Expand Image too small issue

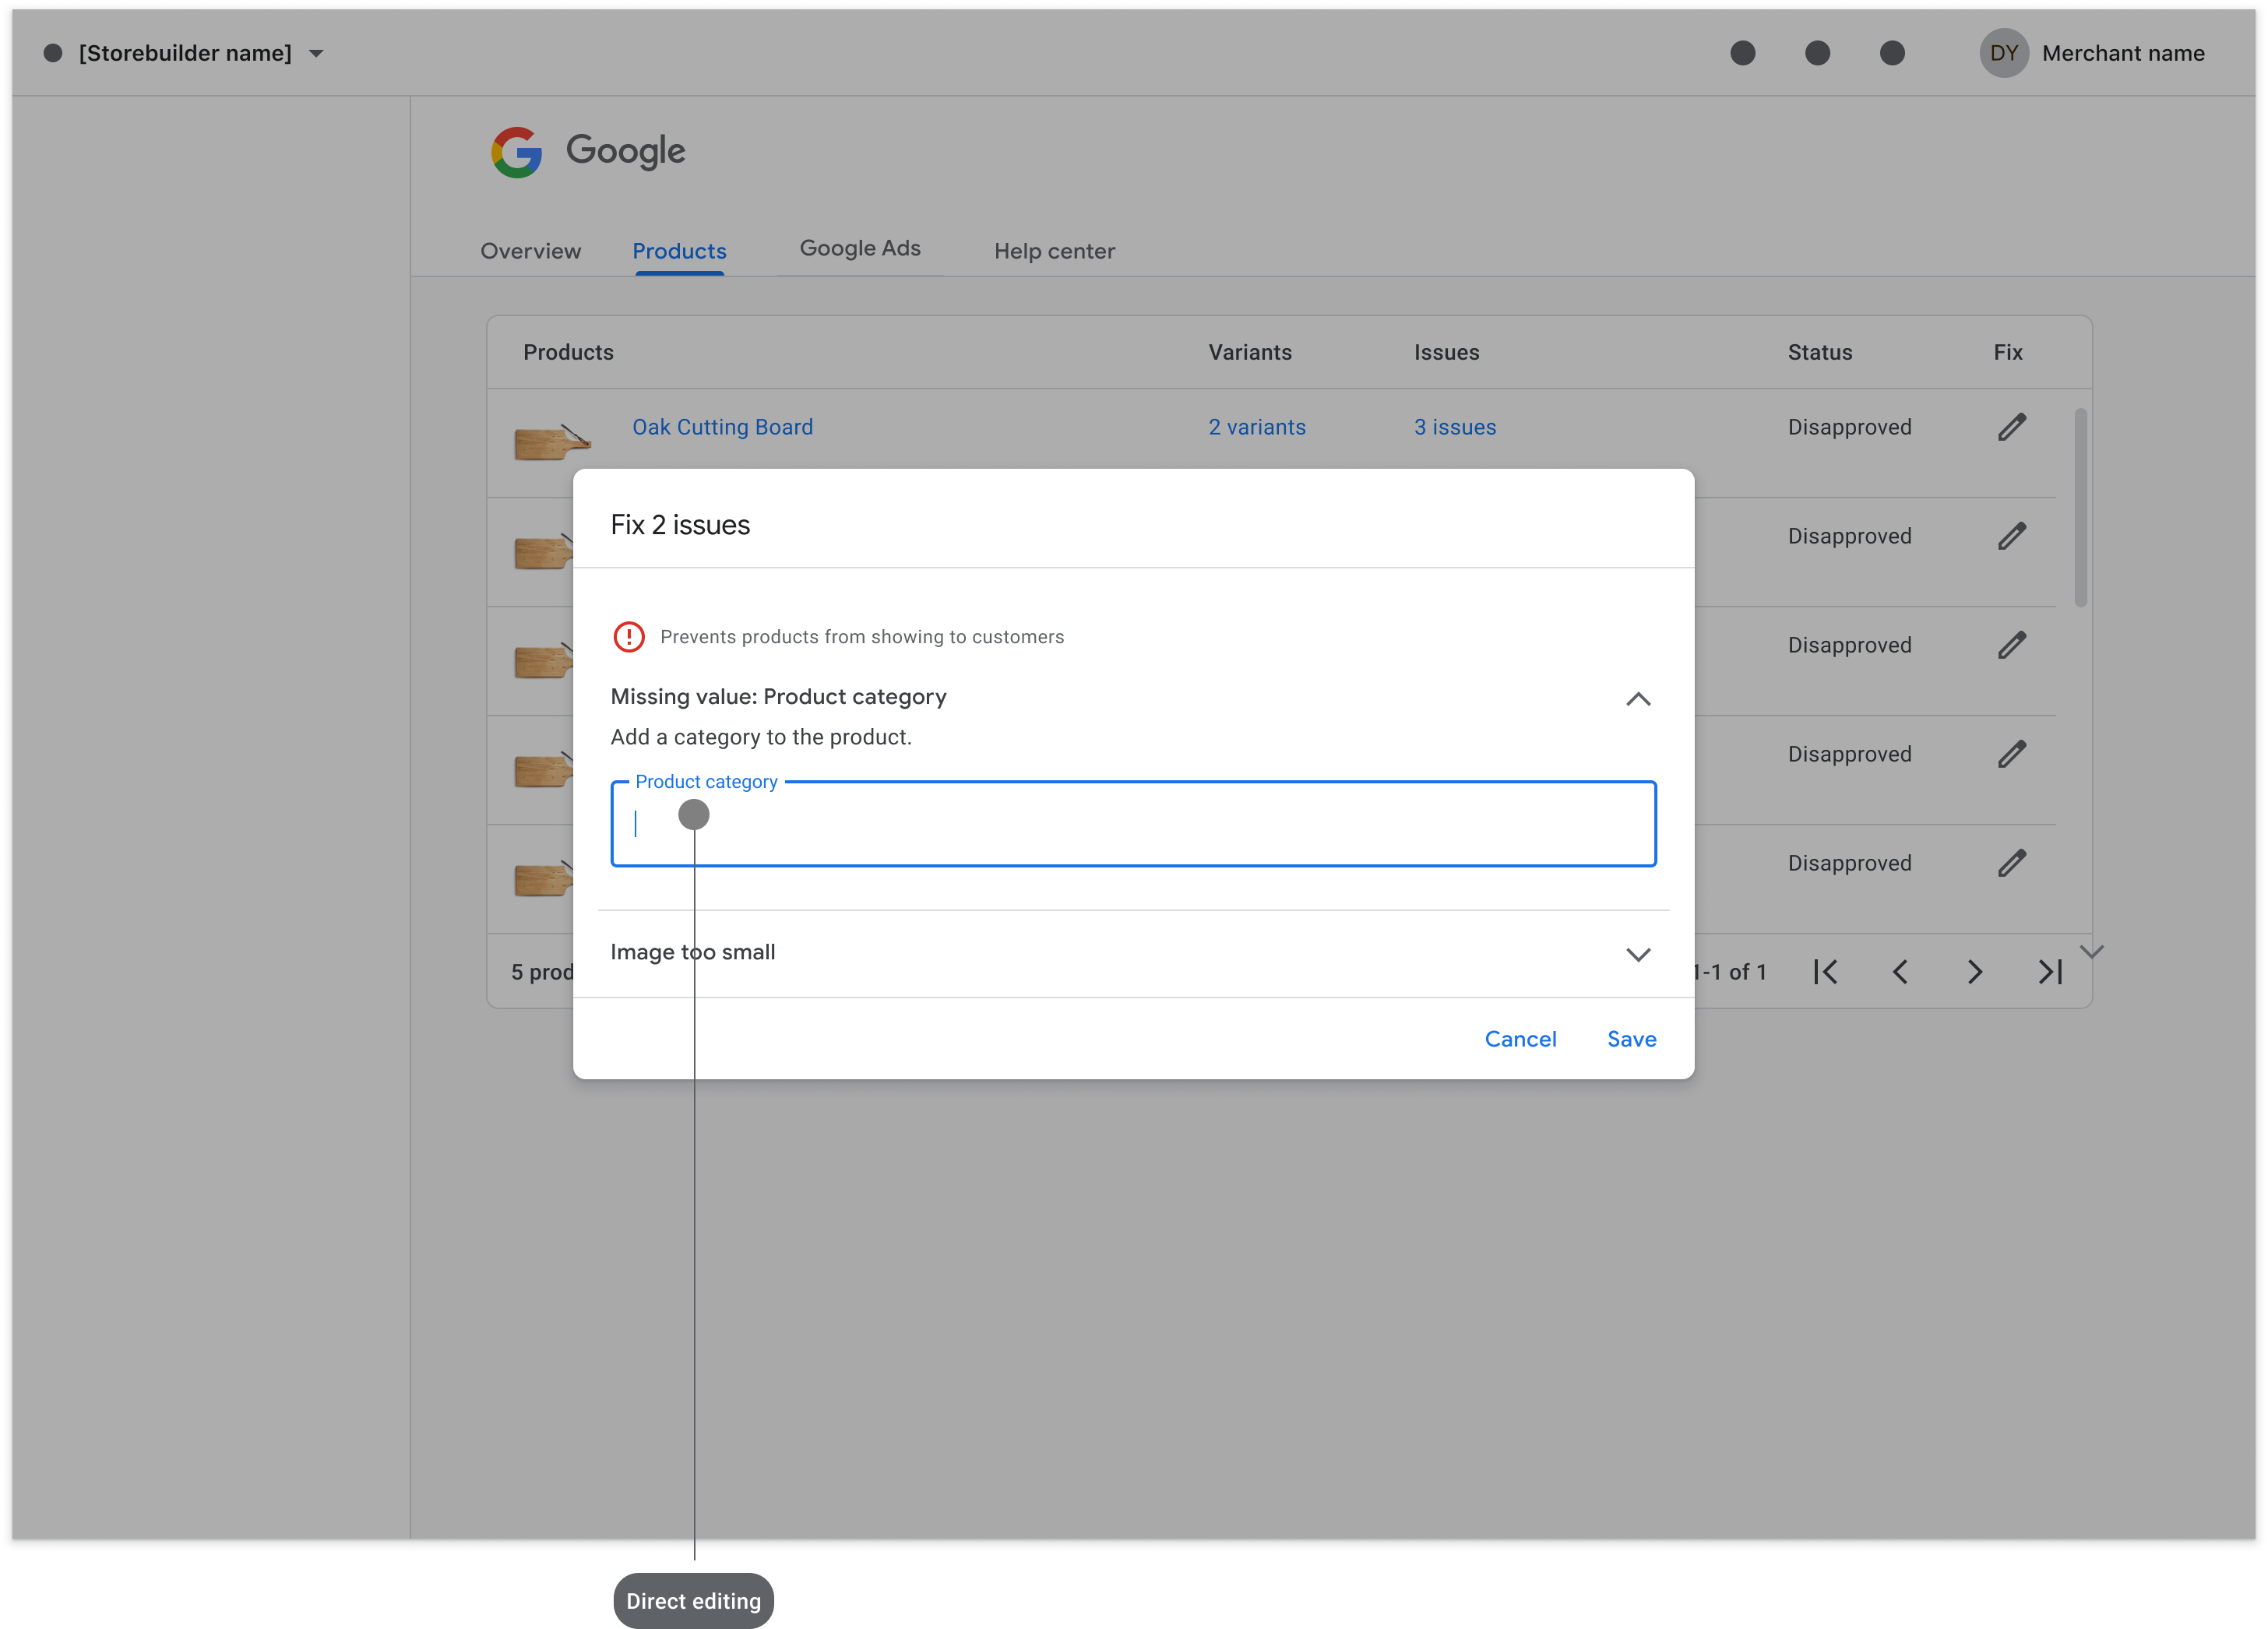[x=1637, y=954]
